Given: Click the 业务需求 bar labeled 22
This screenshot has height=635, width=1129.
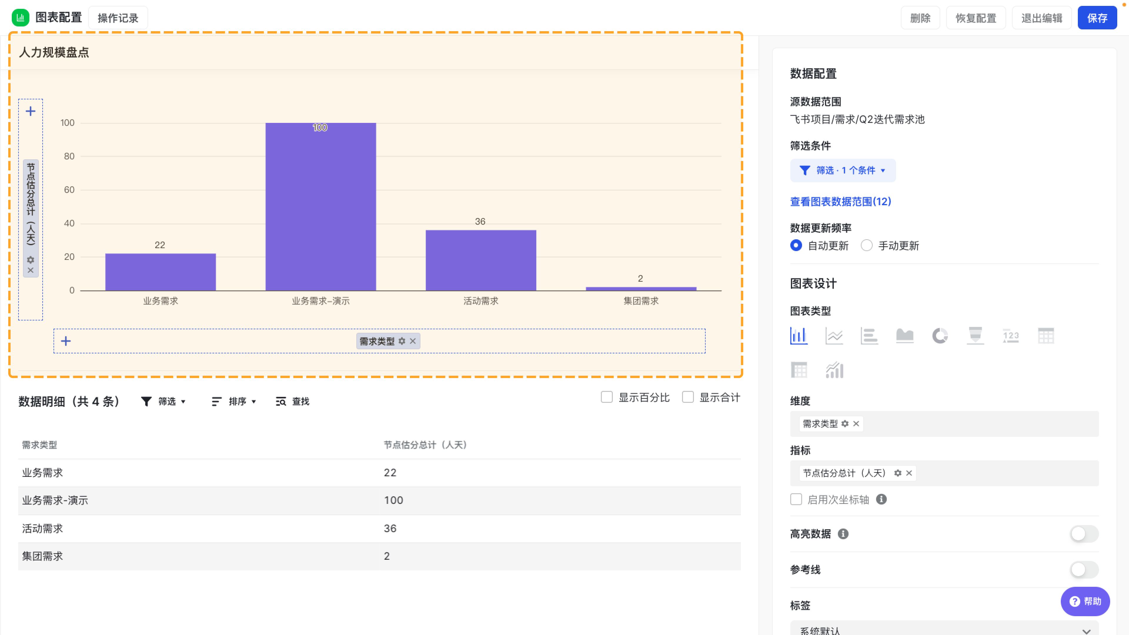Looking at the screenshot, I should [161, 272].
